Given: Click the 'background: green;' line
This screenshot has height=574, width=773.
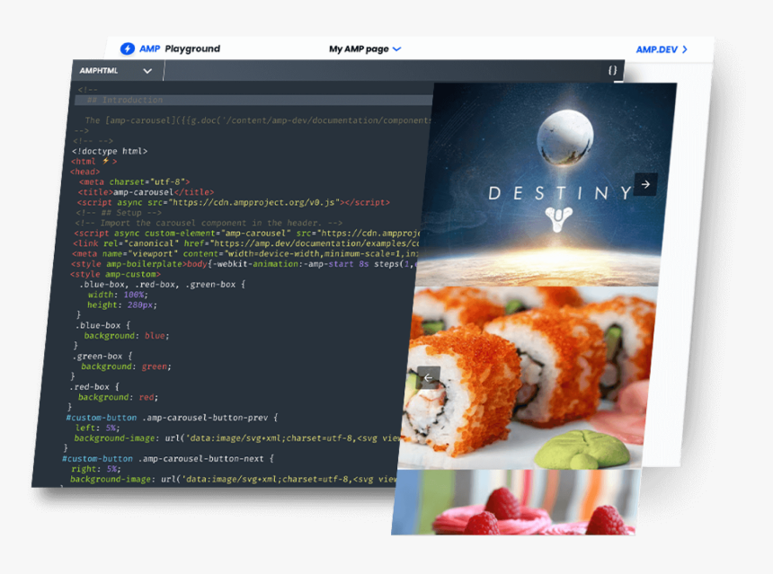Looking at the screenshot, I should click(126, 366).
